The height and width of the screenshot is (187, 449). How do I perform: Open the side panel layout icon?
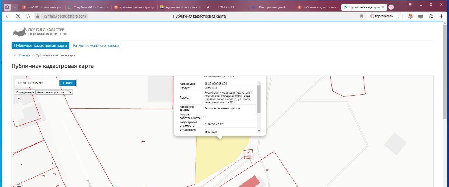(431, 16)
